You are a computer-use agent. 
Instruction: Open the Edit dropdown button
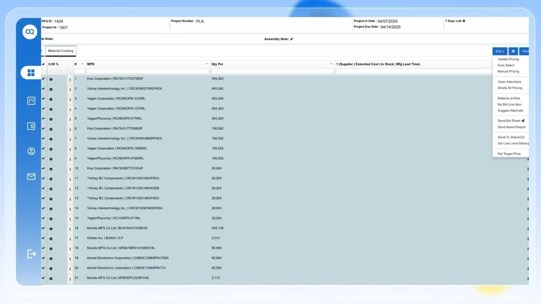(499, 51)
